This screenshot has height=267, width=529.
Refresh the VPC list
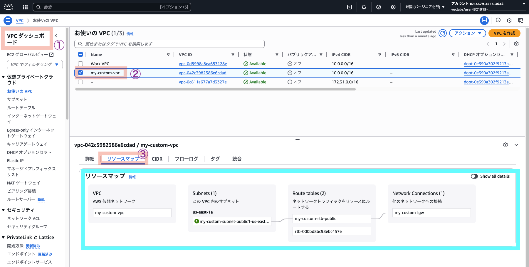[443, 33]
